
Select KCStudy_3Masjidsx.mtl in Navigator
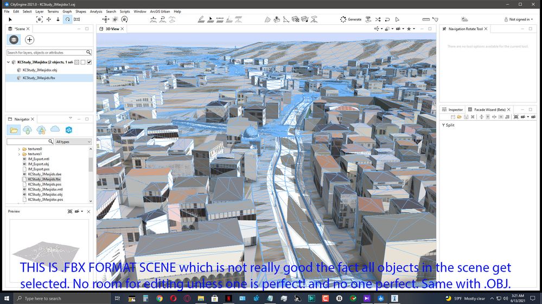point(45,189)
